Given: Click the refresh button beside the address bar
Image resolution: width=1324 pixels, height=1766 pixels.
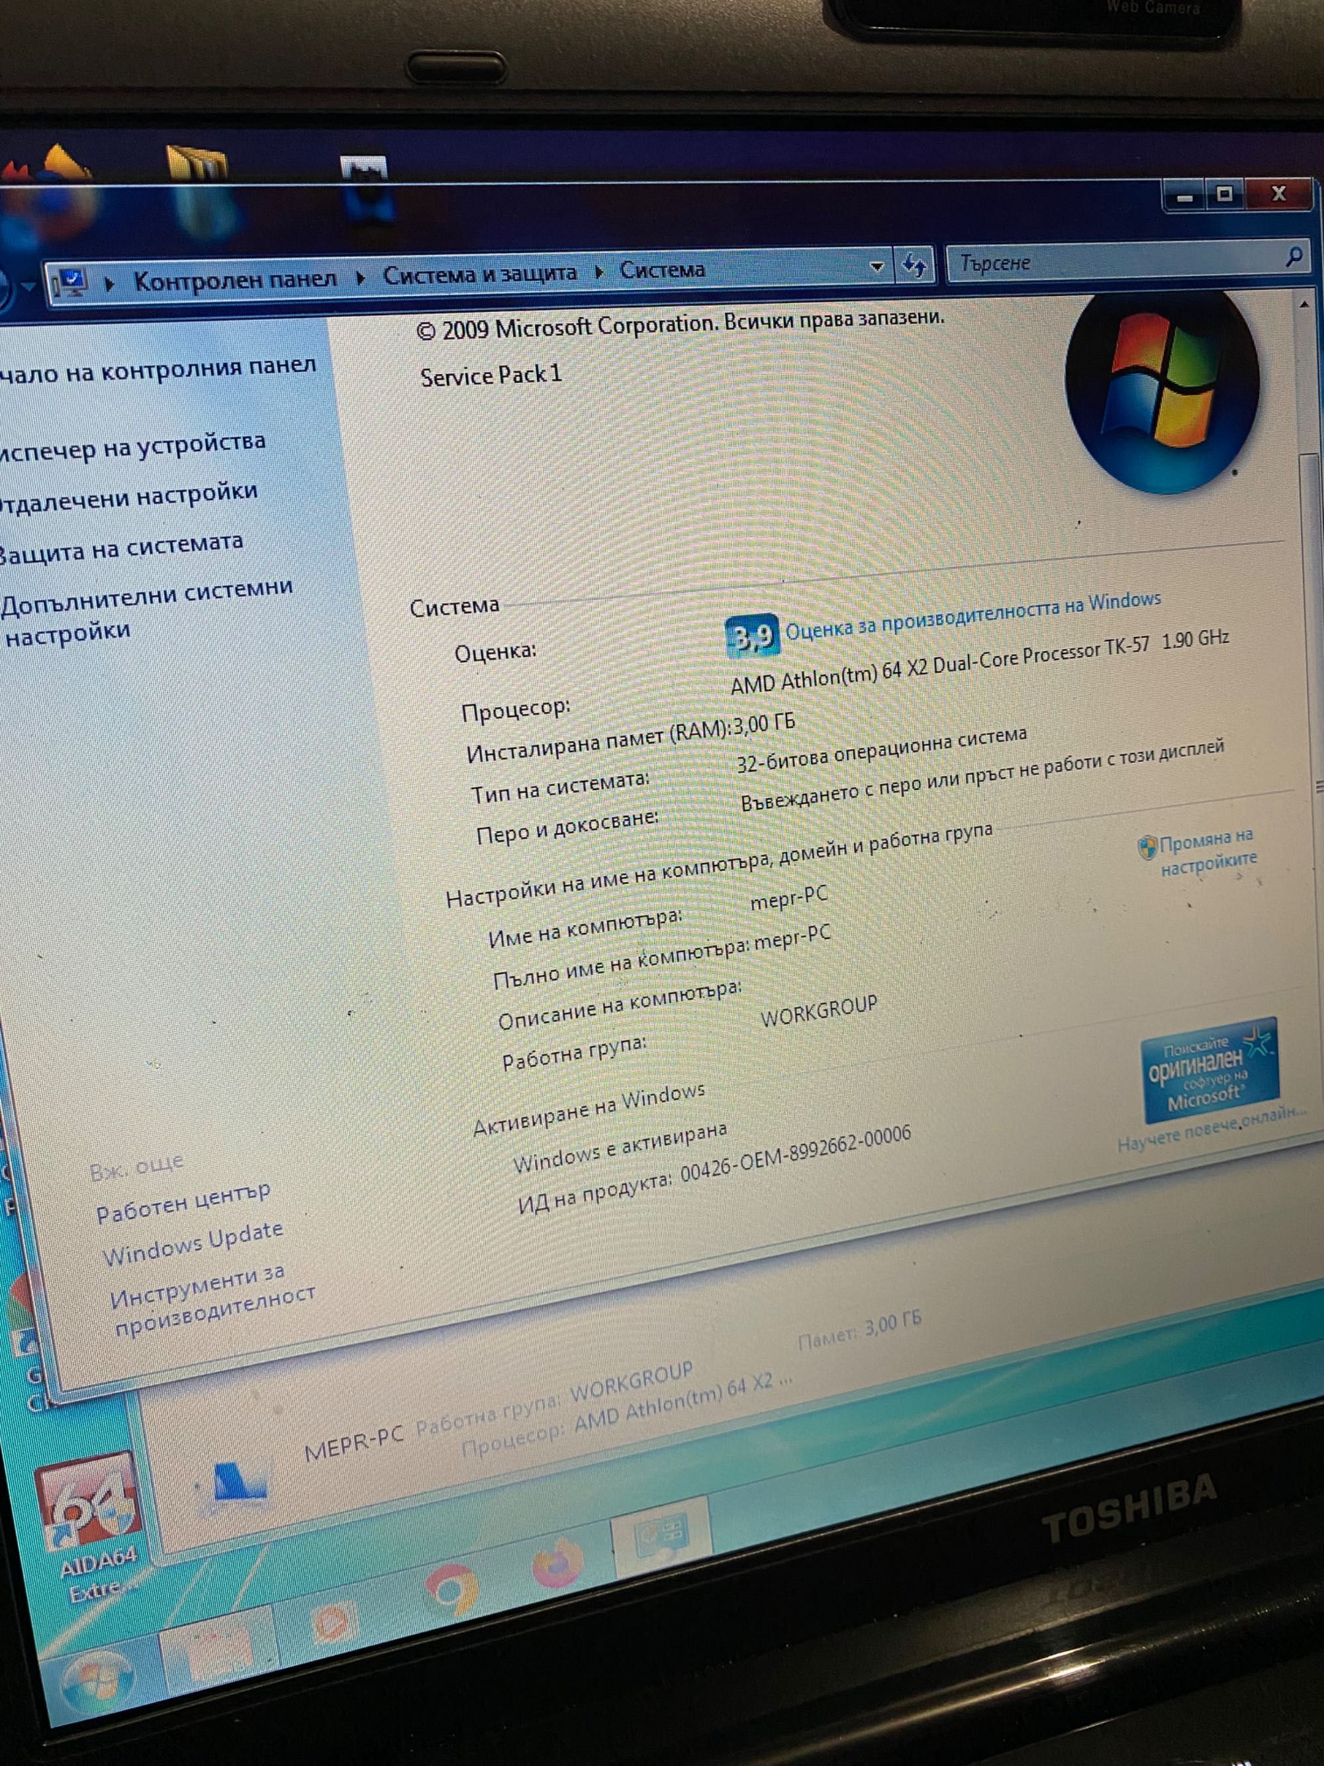Looking at the screenshot, I should [x=915, y=264].
